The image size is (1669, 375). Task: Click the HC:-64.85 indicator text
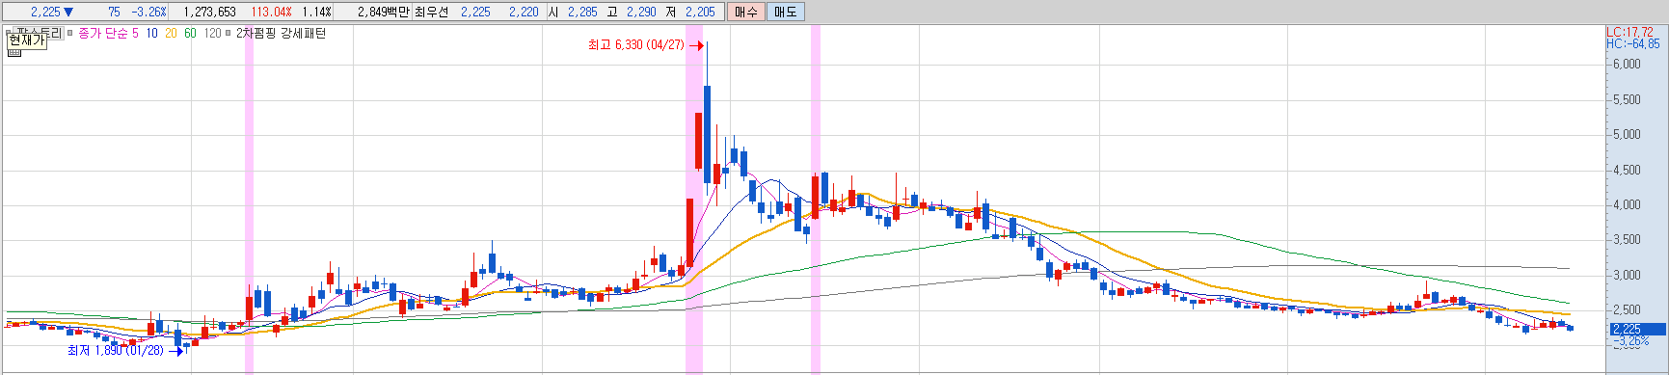coord(1633,43)
